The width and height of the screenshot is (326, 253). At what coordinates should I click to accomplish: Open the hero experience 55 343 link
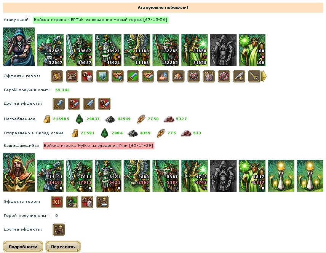62,90
